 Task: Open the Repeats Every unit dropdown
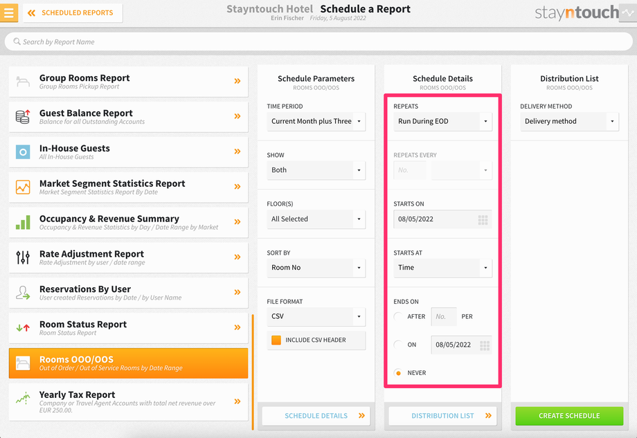point(462,170)
